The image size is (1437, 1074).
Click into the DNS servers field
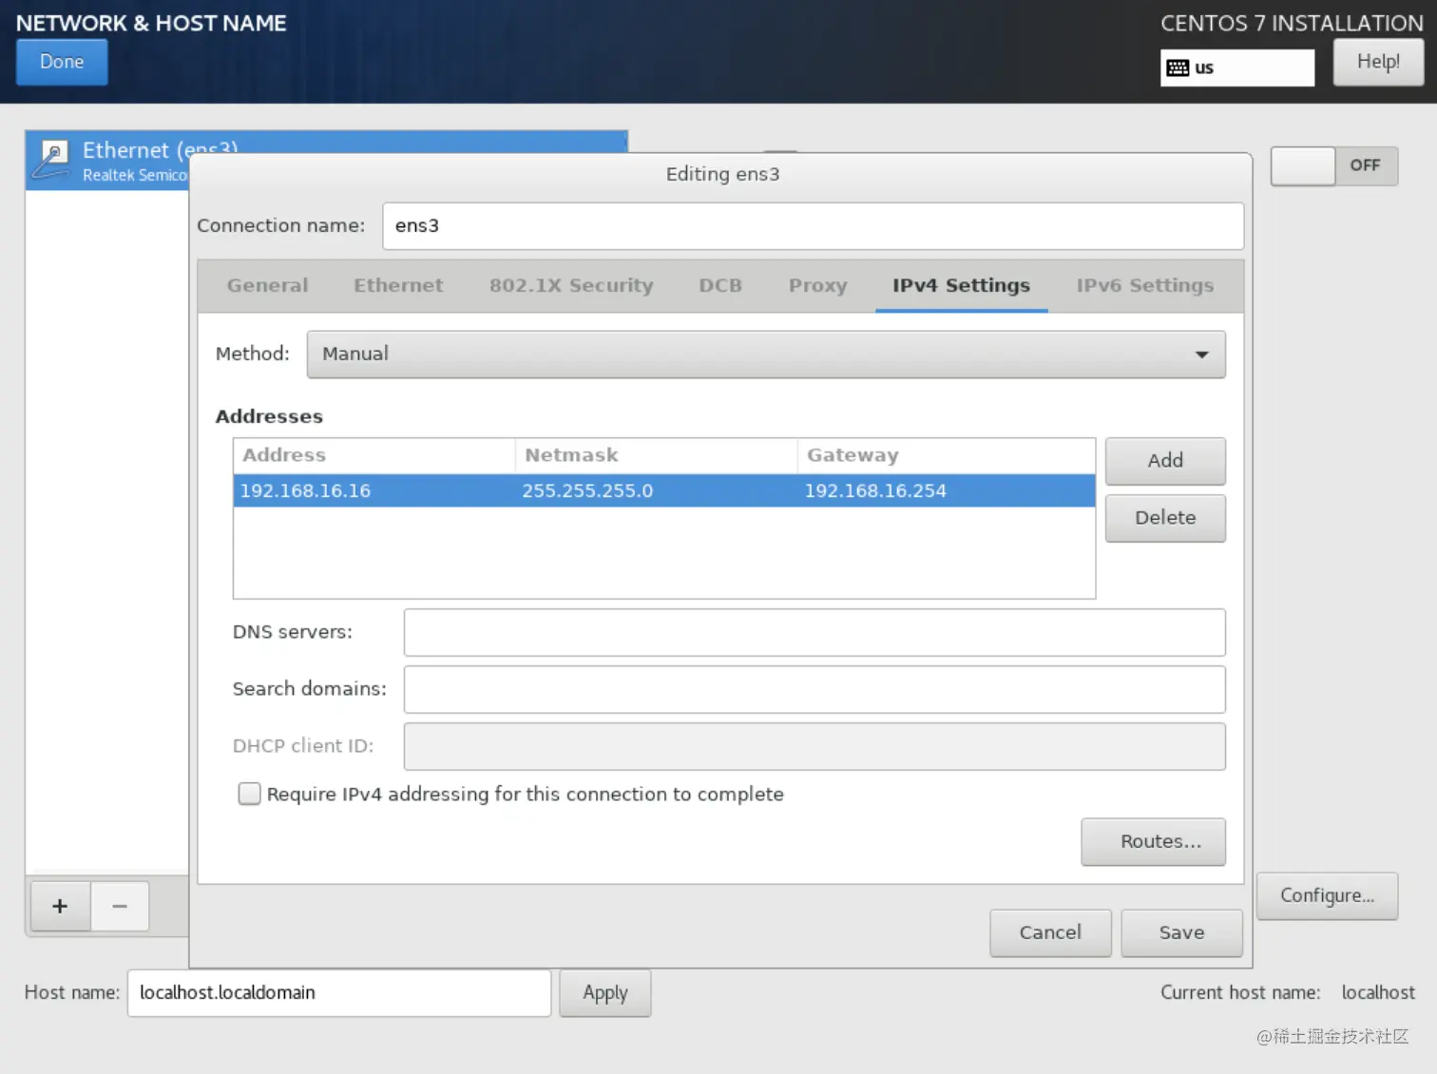pos(814,633)
